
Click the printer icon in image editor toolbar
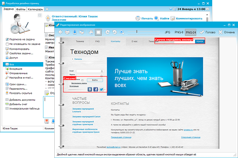point(67,32)
